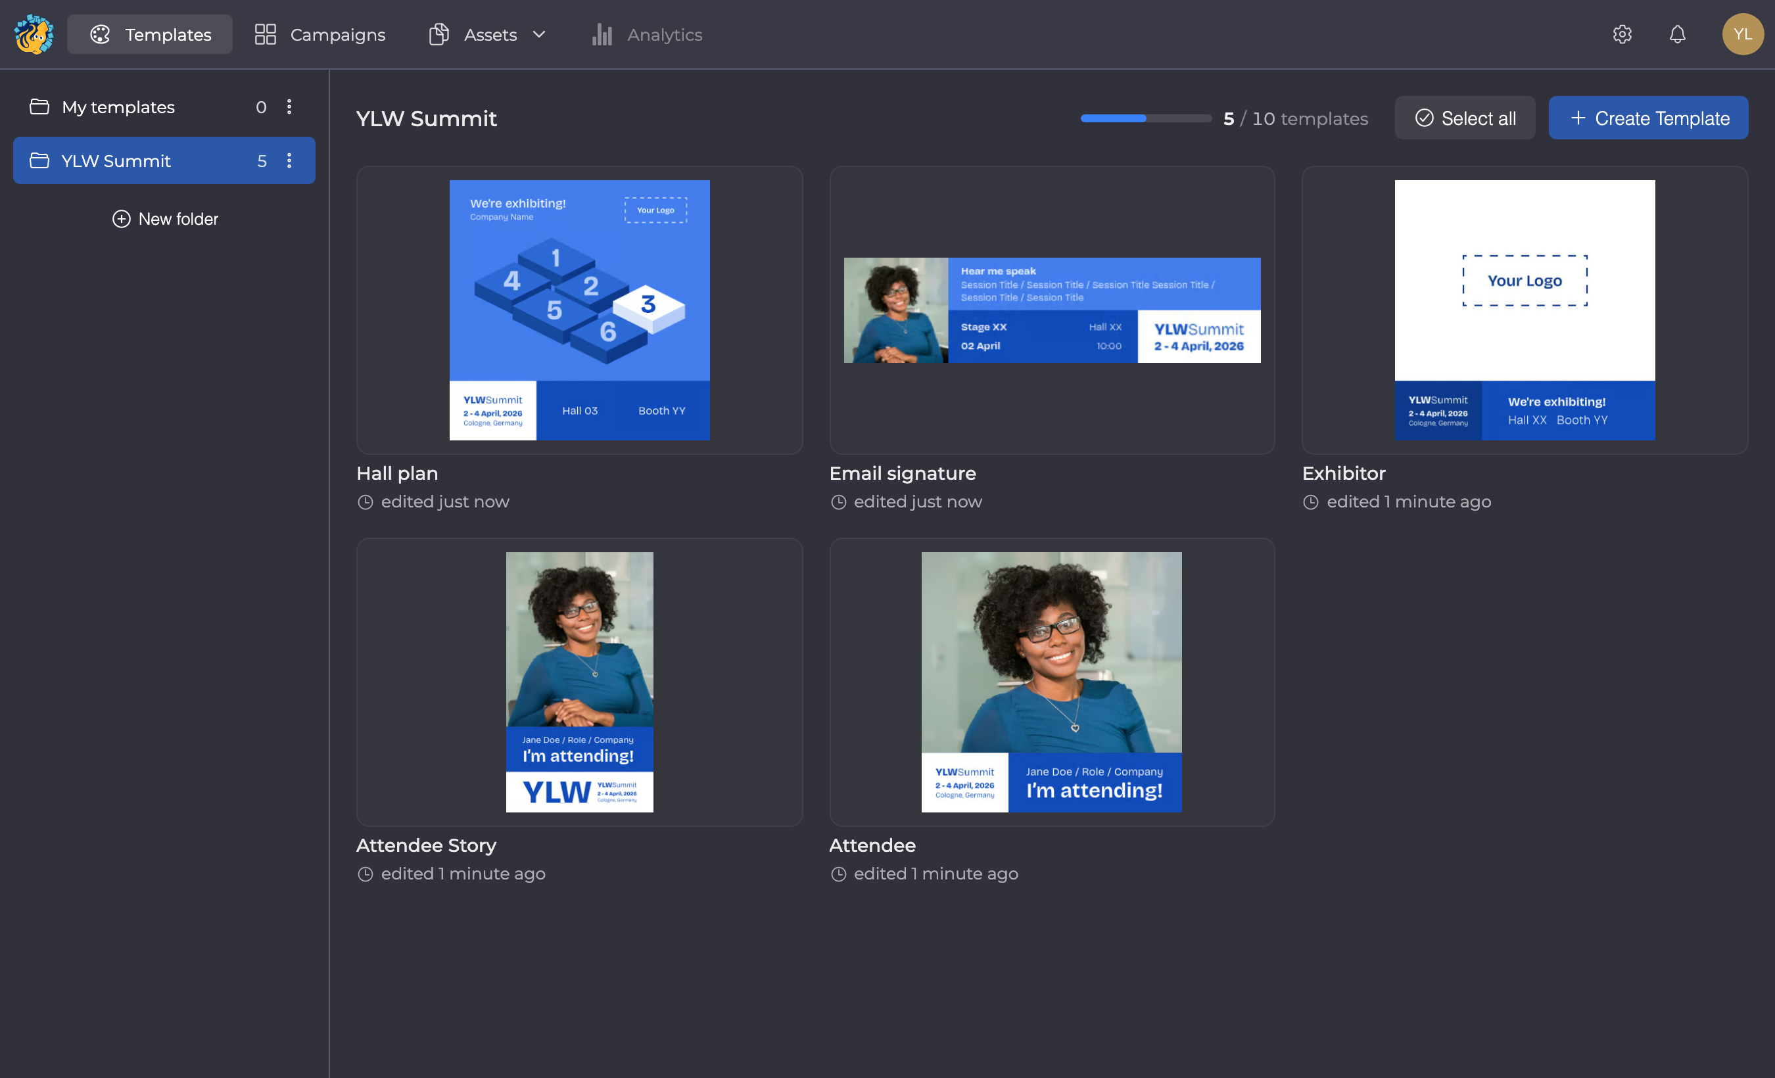The height and width of the screenshot is (1078, 1775).
Task: Click the YLW Summit page heading
Action: (427, 118)
